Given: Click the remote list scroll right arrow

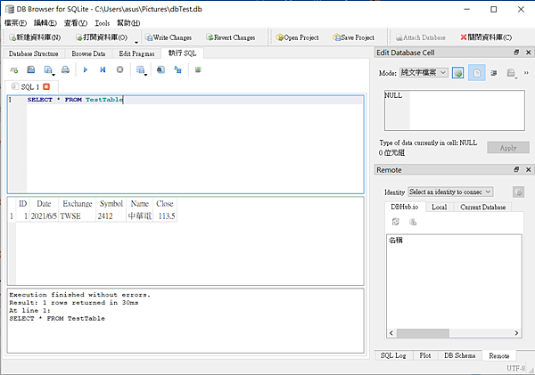Looking at the screenshot, I should 516,333.
